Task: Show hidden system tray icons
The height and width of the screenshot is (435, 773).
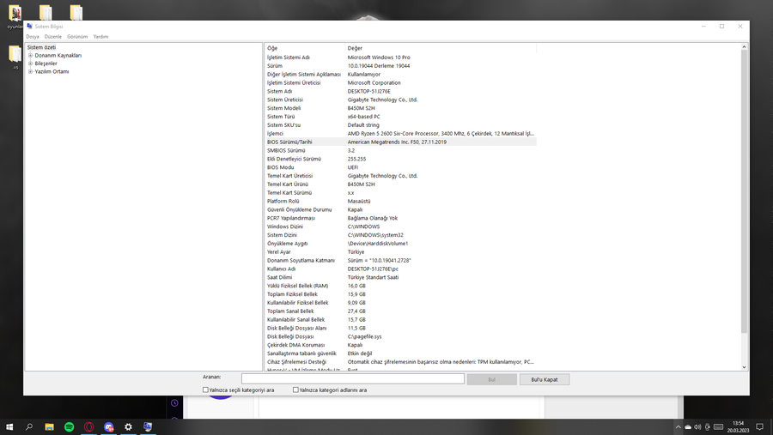Action: pos(679,427)
